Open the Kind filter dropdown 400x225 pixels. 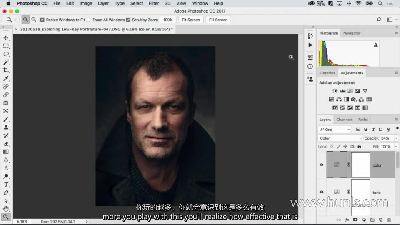(335, 130)
